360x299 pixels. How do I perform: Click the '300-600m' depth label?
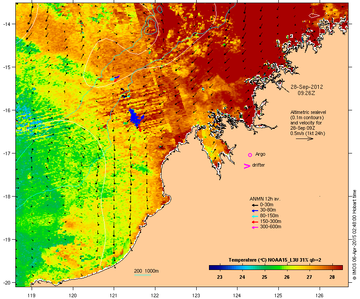click(x=270, y=227)
